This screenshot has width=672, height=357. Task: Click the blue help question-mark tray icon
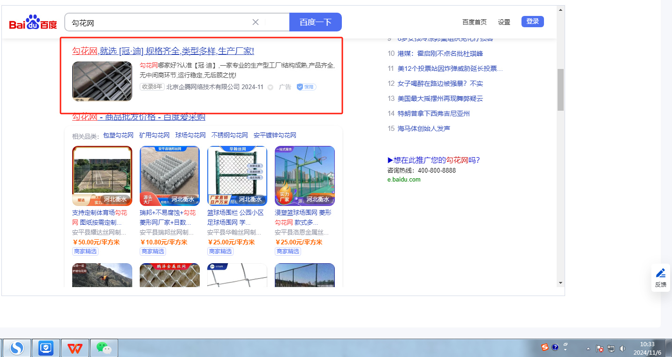point(555,347)
